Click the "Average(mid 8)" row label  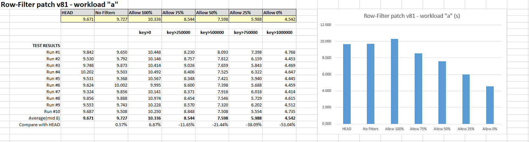(44, 118)
